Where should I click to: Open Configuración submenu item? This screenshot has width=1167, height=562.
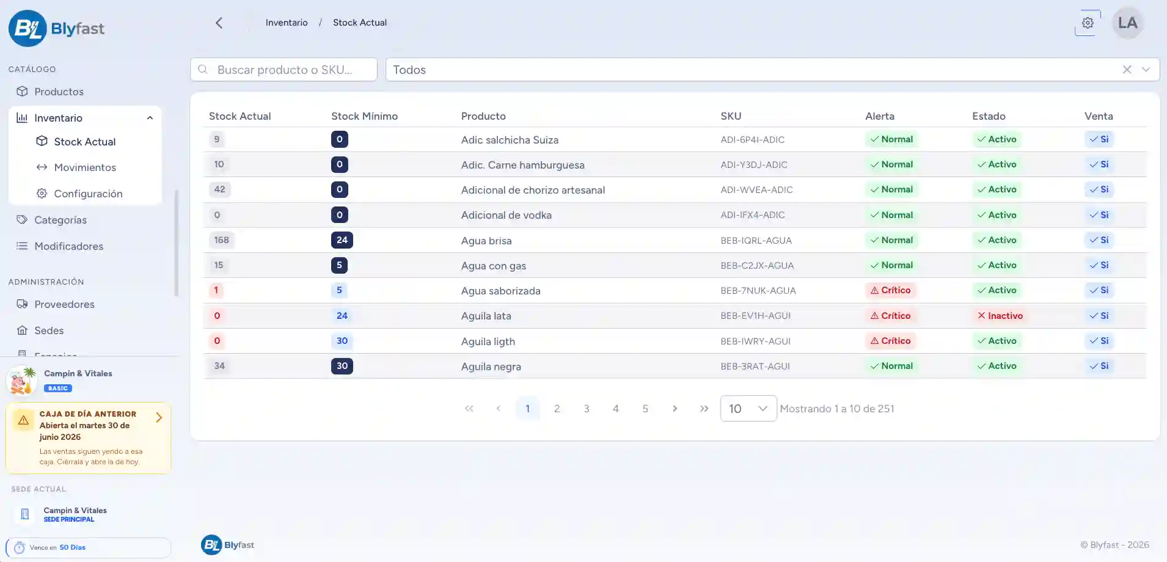pos(88,194)
